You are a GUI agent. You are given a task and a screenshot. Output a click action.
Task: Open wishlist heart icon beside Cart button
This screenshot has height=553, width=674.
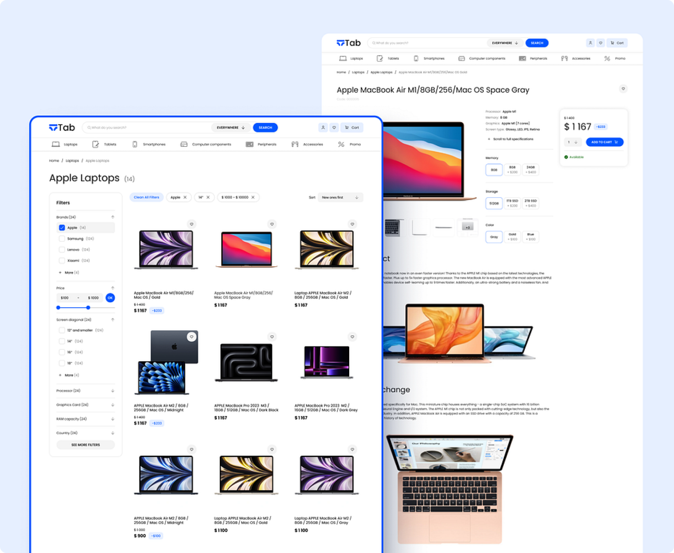coord(334,128)
